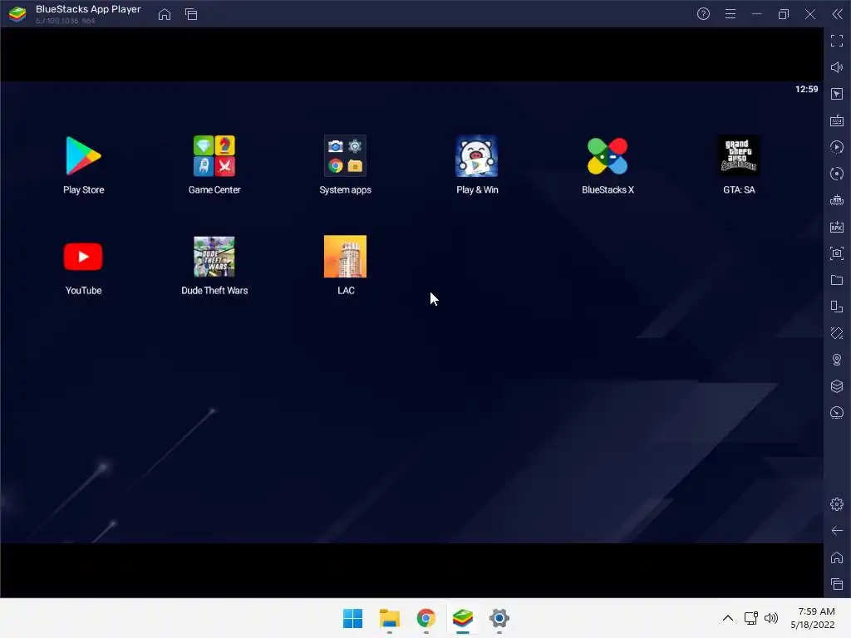Open the Help question mark icon

pyautogui.click(x=703, y=14)
